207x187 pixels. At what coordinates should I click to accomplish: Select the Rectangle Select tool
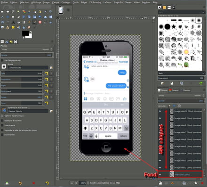point(2,12)
